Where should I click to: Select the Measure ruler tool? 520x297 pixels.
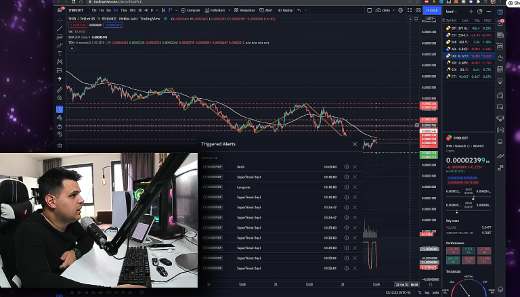pyautogui.click(x=60, y=89)
